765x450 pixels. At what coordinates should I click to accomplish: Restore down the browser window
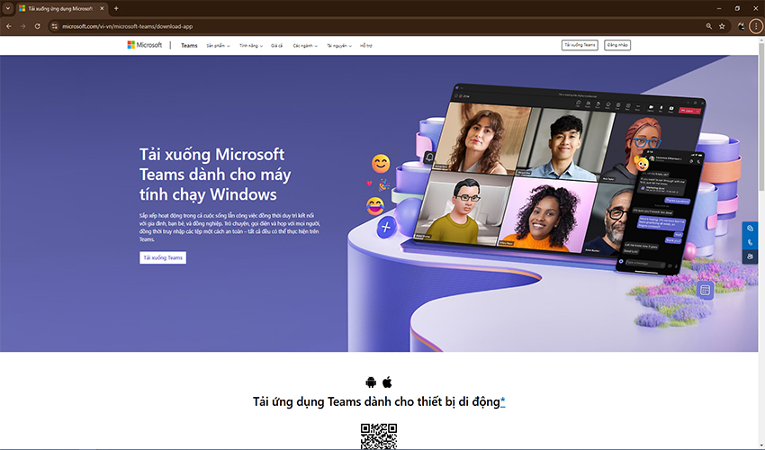737,8
